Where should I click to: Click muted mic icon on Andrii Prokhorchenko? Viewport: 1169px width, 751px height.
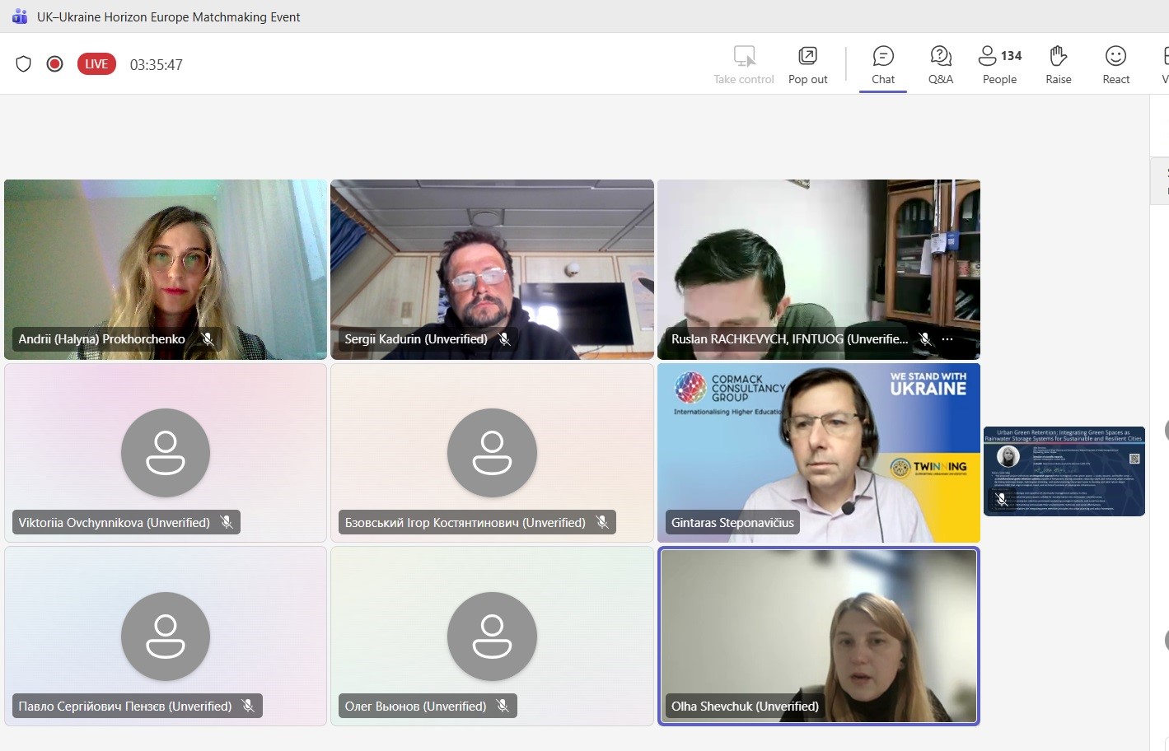pyautogui.click(x=208, y=339)
